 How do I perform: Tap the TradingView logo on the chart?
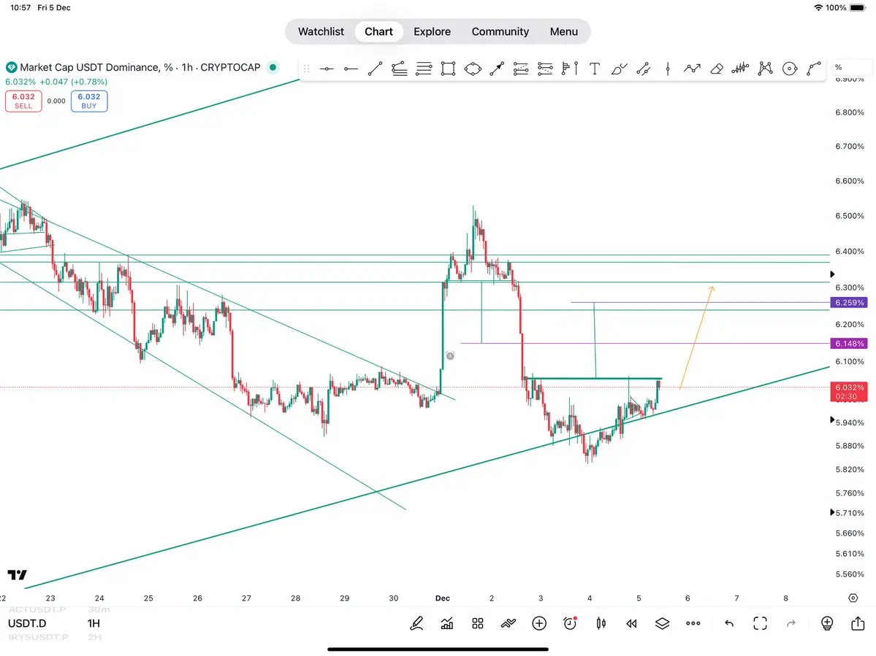tap(18, 574)
